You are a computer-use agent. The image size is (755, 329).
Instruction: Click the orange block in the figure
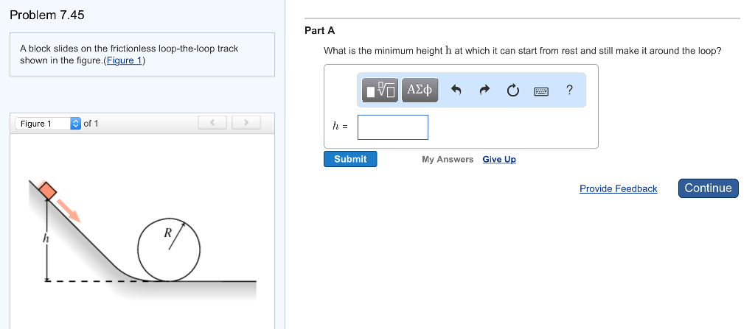(x=47, y=191)
